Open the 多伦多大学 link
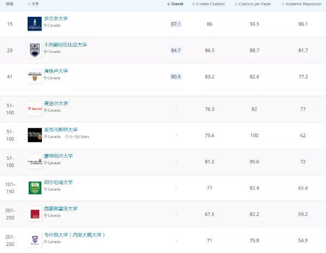 pos(56,18)
